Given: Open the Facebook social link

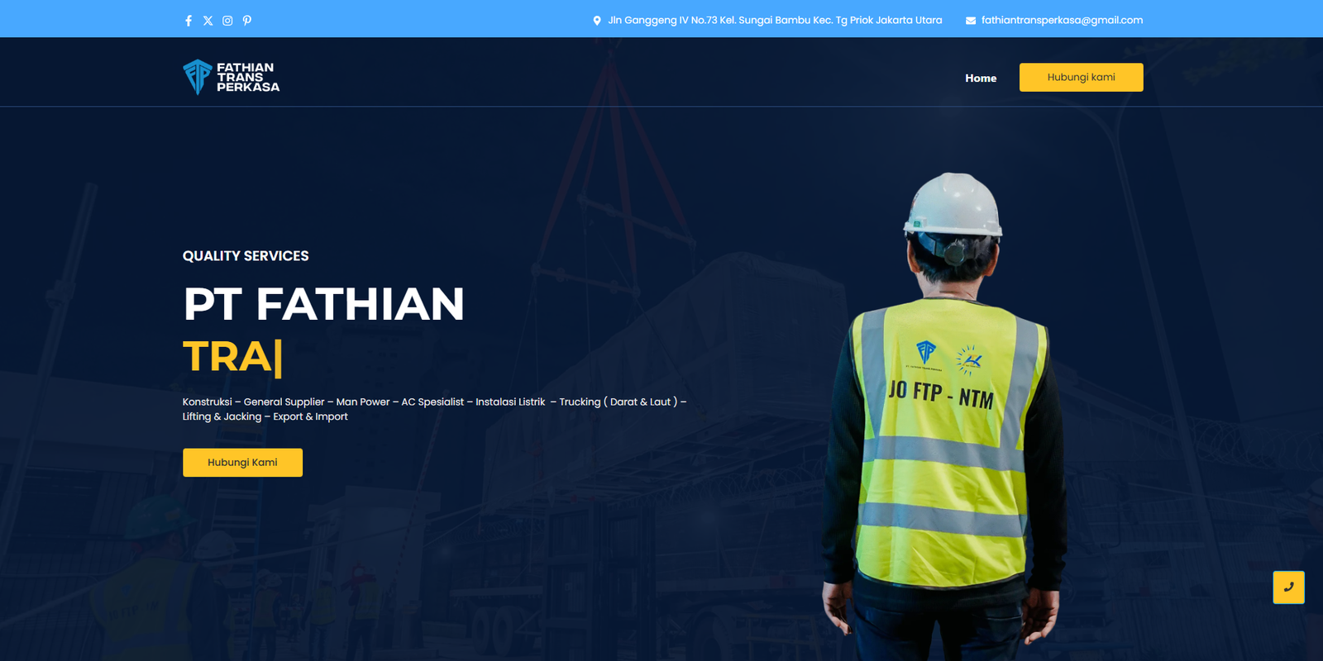Looking at the screenshot, I should [x=189, y=21].
